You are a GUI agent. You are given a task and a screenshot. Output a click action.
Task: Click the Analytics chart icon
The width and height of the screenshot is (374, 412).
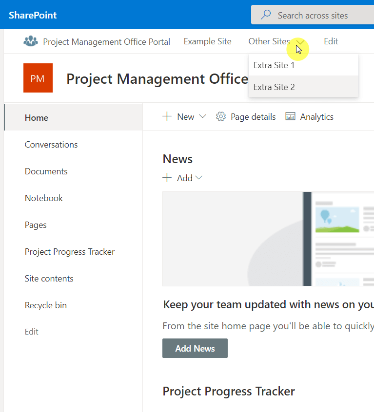pos(290,116)
